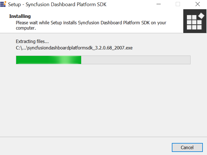This screenshot has width=207, height=155.
Task: Click the Syncfusion icon in the title bar
Action: pos(3,4)
